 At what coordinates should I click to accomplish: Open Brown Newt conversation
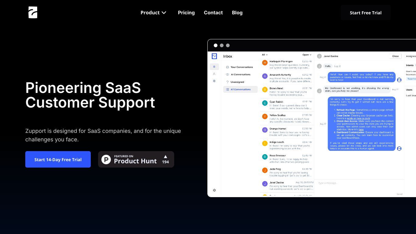[x=287, y=91]
